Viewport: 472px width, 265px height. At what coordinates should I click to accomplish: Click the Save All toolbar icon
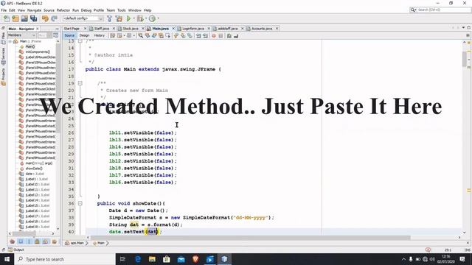[x=33, y=18]
